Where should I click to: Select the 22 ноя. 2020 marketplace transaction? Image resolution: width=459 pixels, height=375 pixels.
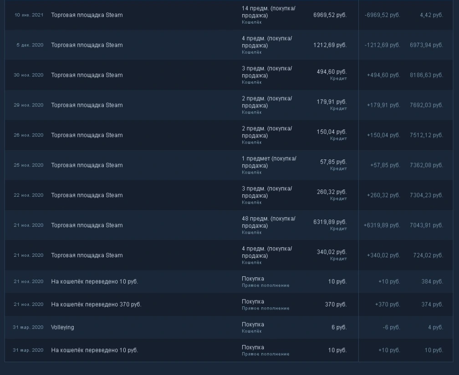coord(229,195)
